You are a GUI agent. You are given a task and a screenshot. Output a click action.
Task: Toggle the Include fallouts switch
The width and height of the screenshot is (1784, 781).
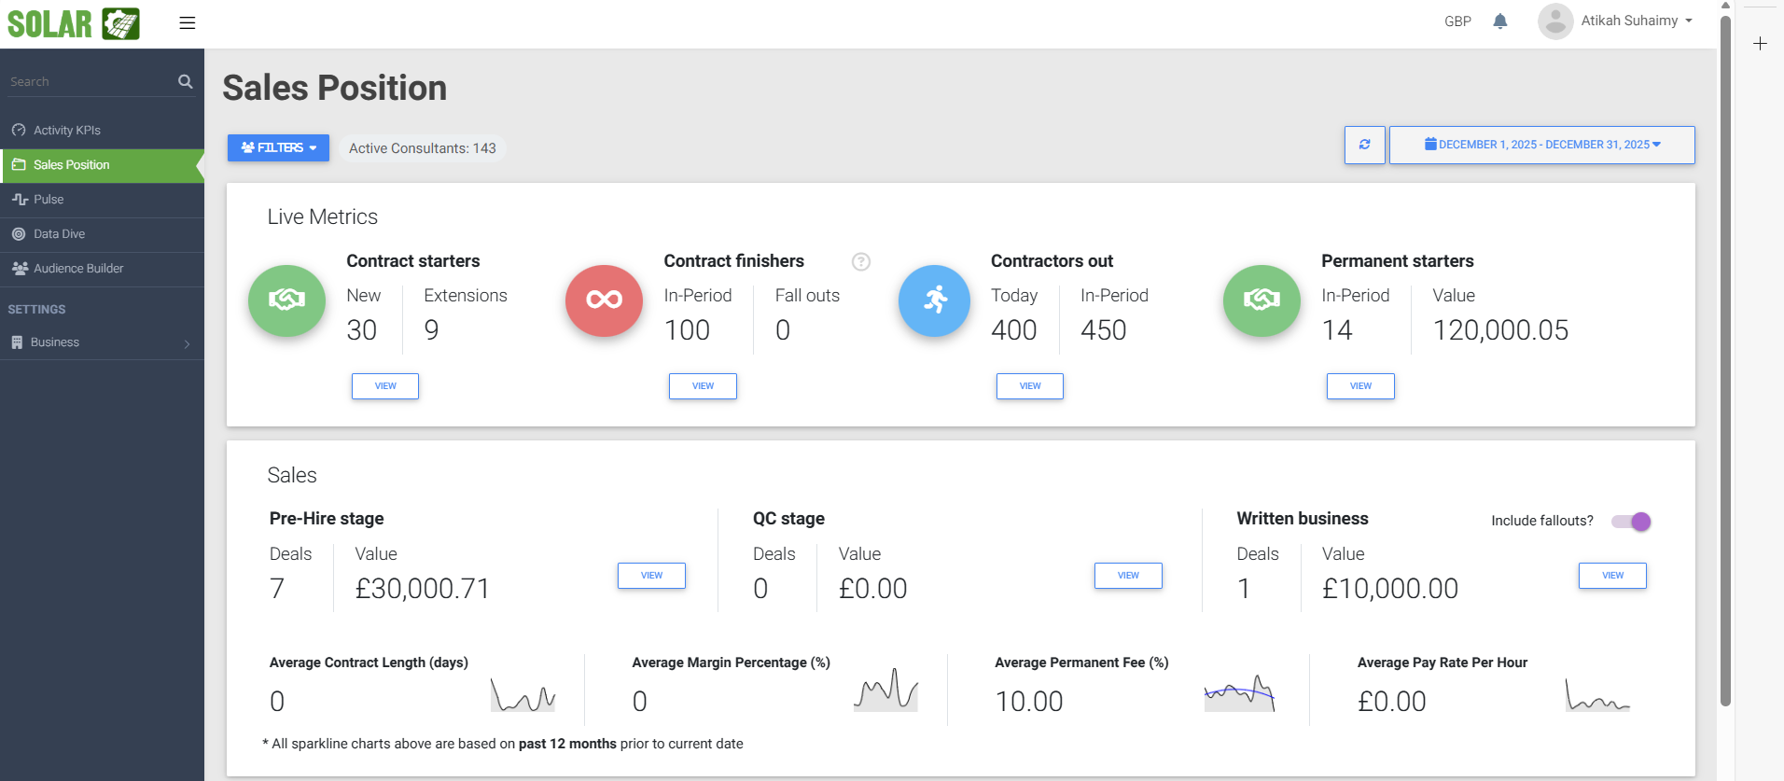[x=1631, y=522]
